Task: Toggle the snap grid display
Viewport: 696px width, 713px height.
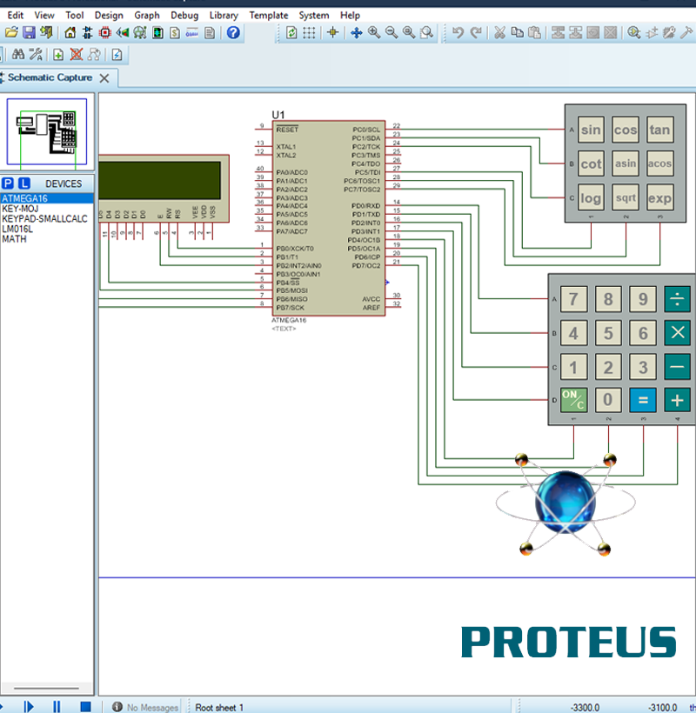Action: point(310,33)
